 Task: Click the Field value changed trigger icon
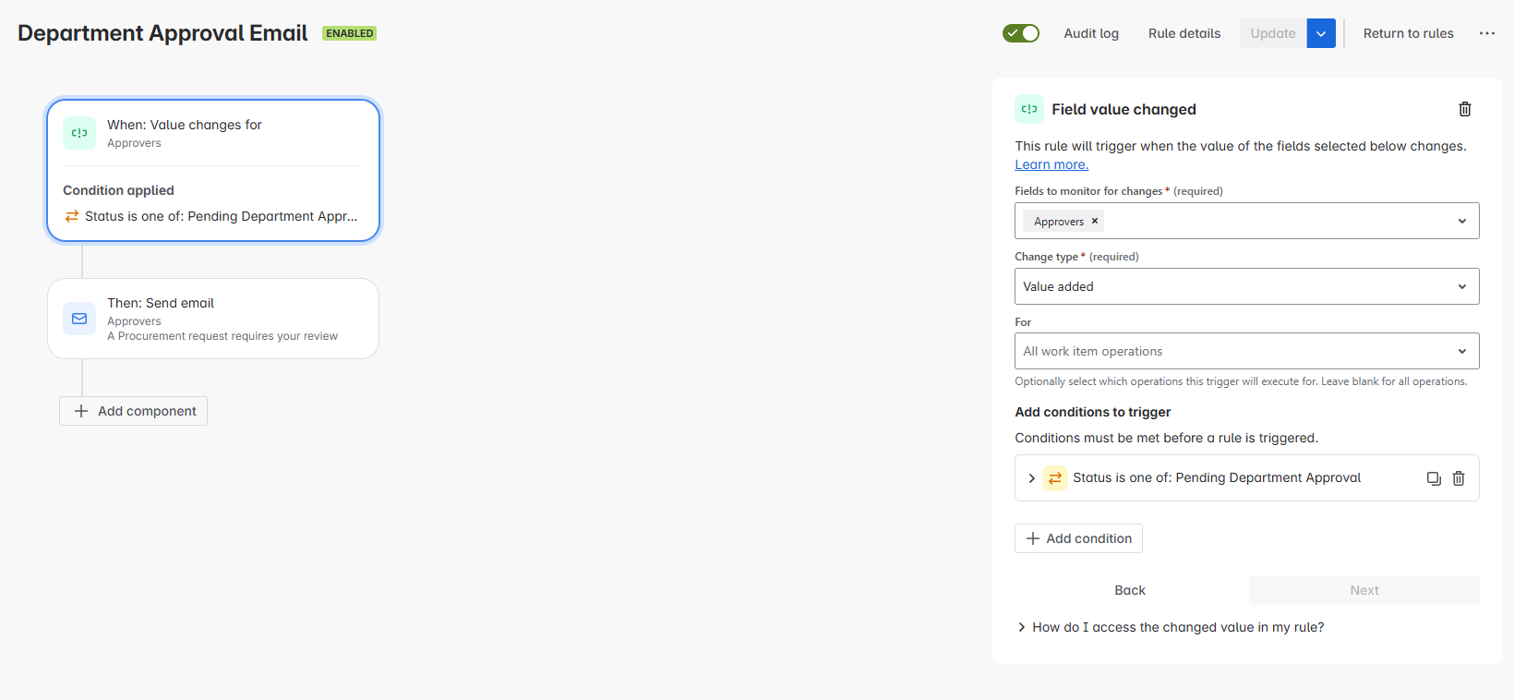click(1029, 108)
